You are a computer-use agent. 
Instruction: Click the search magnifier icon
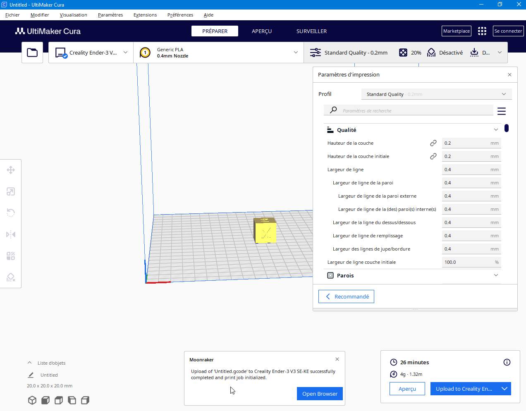point(333,110)
